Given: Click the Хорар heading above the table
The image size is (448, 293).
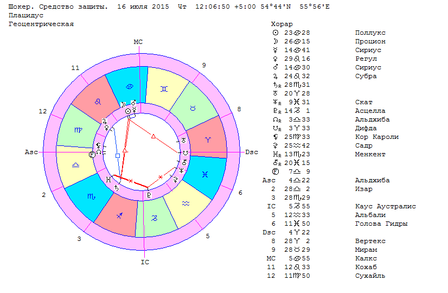Looking at the screenshot, I should pos(281,24).
